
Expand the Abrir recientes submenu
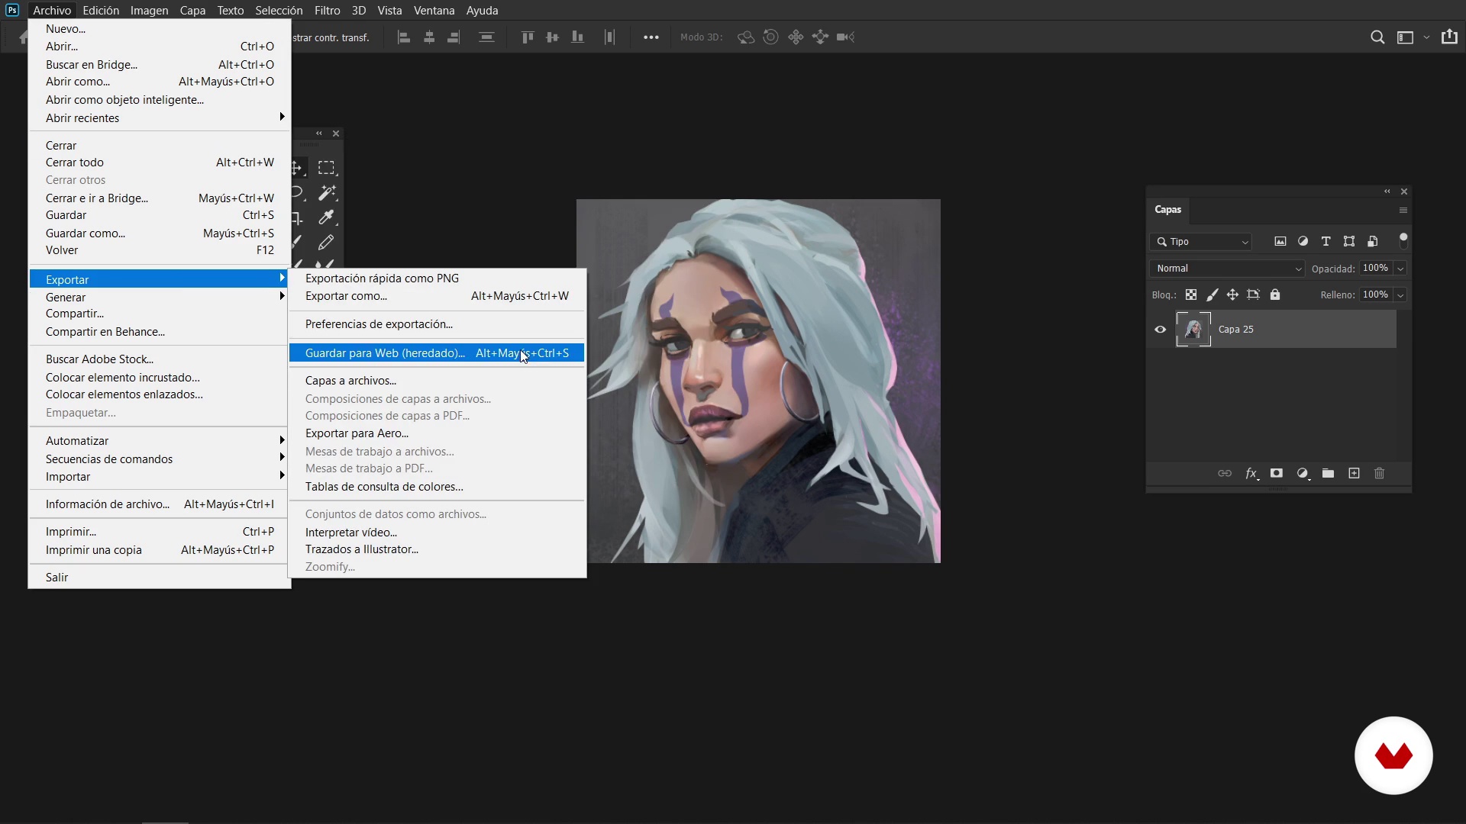click(159, 118)
